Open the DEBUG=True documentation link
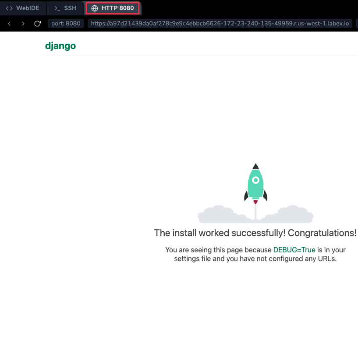The height and width of the screenshot is (340, 358). (294, 250)
